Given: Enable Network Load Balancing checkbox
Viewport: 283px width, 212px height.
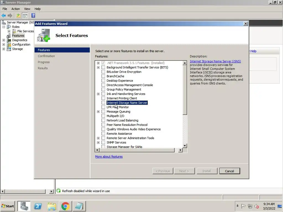Looking at the screenshot, I should pyautogui.click(x=103, y=120).
